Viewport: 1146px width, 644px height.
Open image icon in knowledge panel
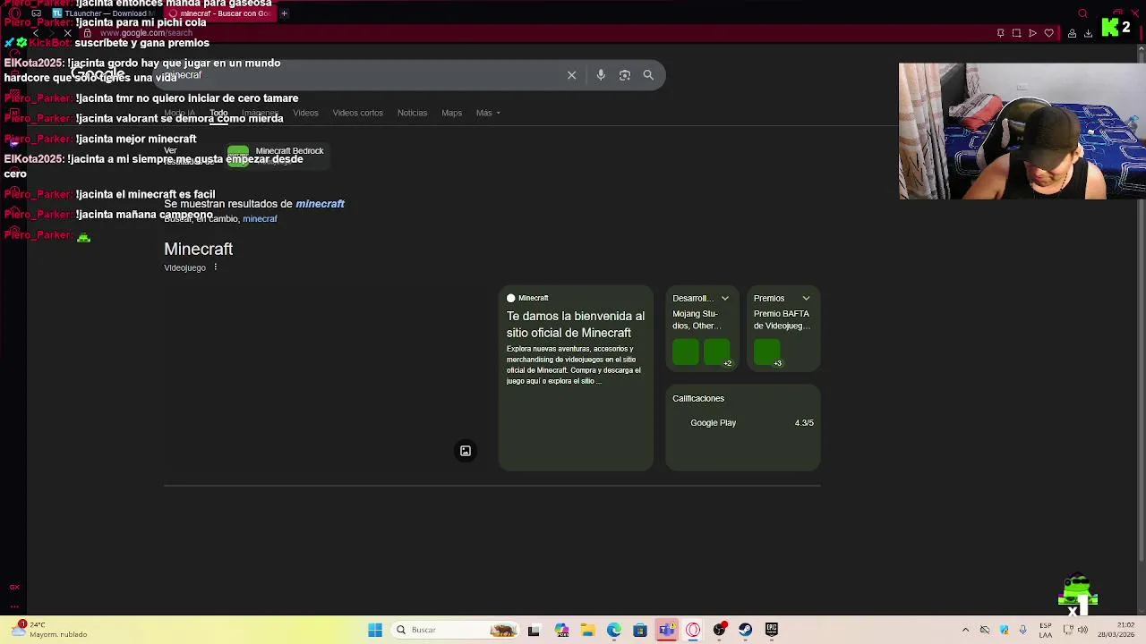click(x=466, y=451)
